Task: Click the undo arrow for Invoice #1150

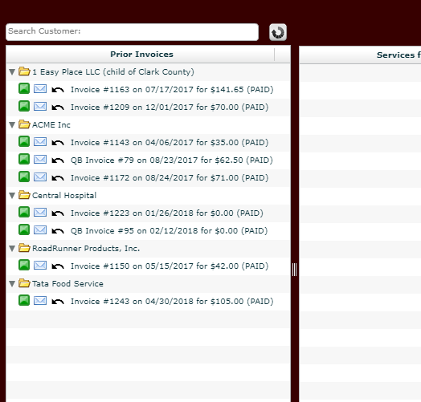Action: 58,266
